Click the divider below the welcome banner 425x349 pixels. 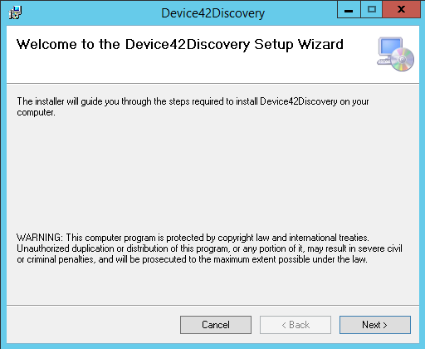tap(212, 83)
